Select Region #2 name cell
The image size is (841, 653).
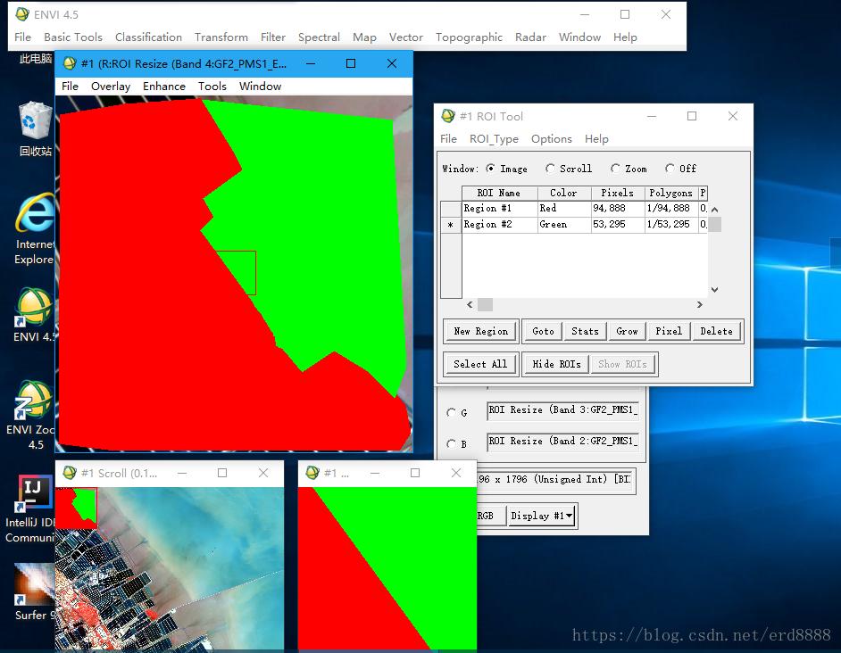point(499,224)
